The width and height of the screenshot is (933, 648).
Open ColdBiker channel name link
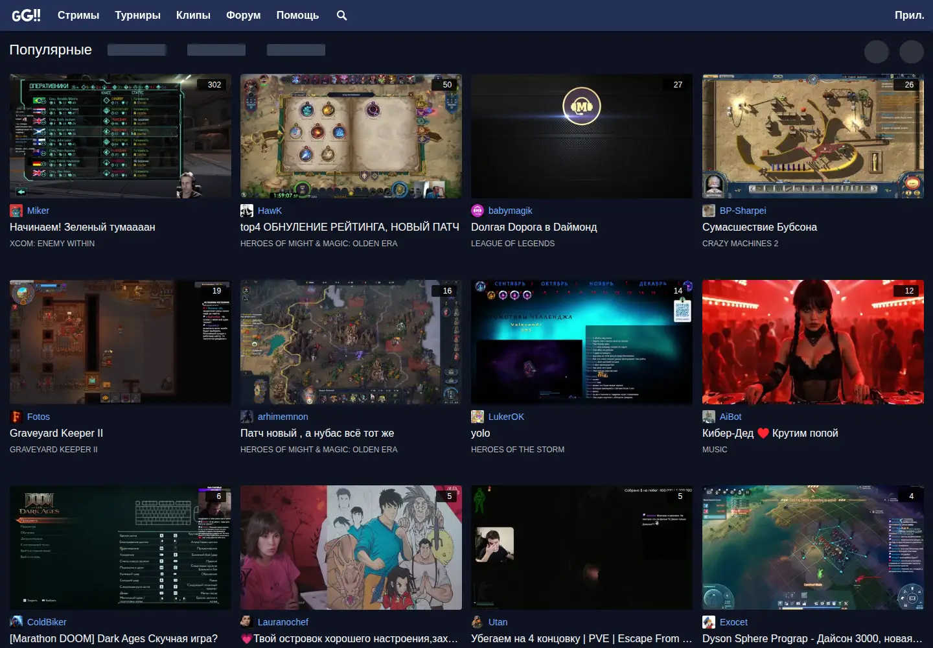[47, 622]
